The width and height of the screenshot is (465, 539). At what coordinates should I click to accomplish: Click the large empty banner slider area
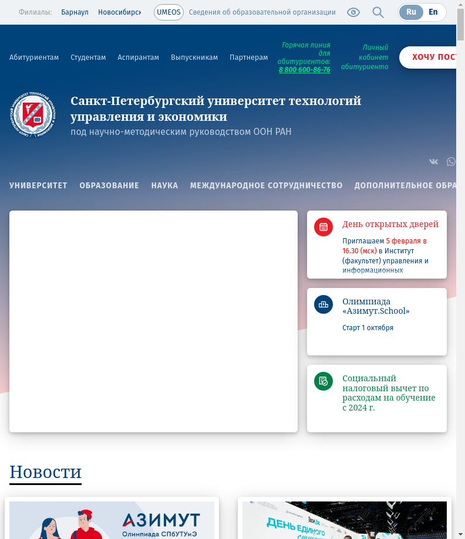153,321
